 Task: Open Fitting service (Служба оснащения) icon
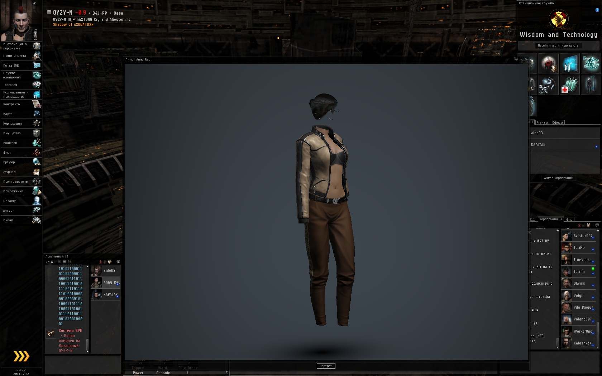click(x=37, y=75)
